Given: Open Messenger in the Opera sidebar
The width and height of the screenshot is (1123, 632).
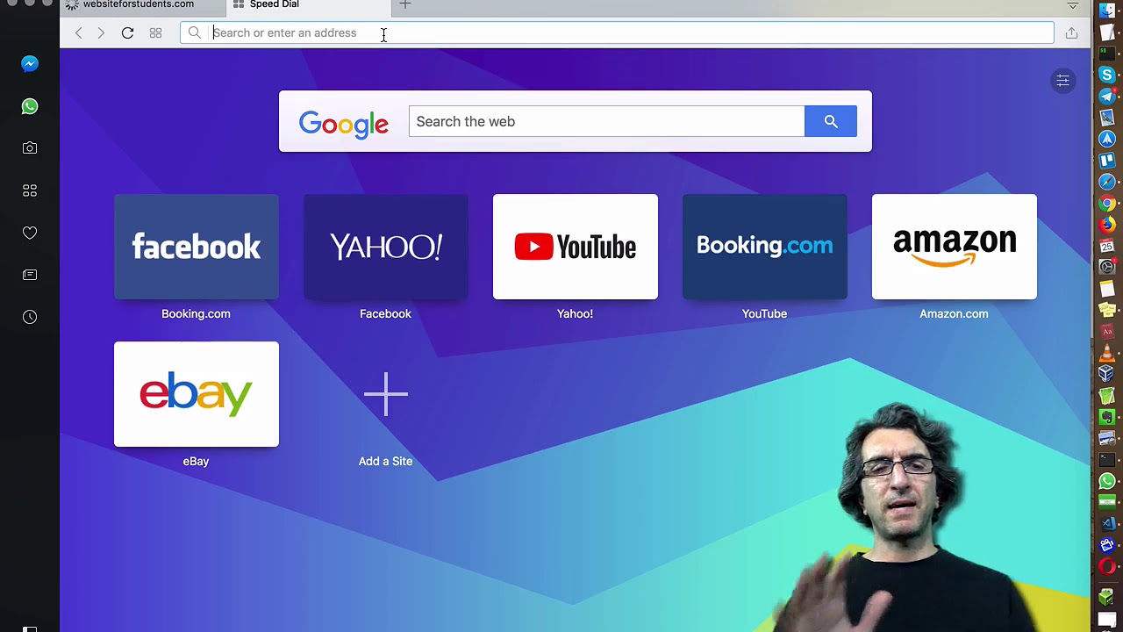Looking at the screenshot, I should [30, 63].
